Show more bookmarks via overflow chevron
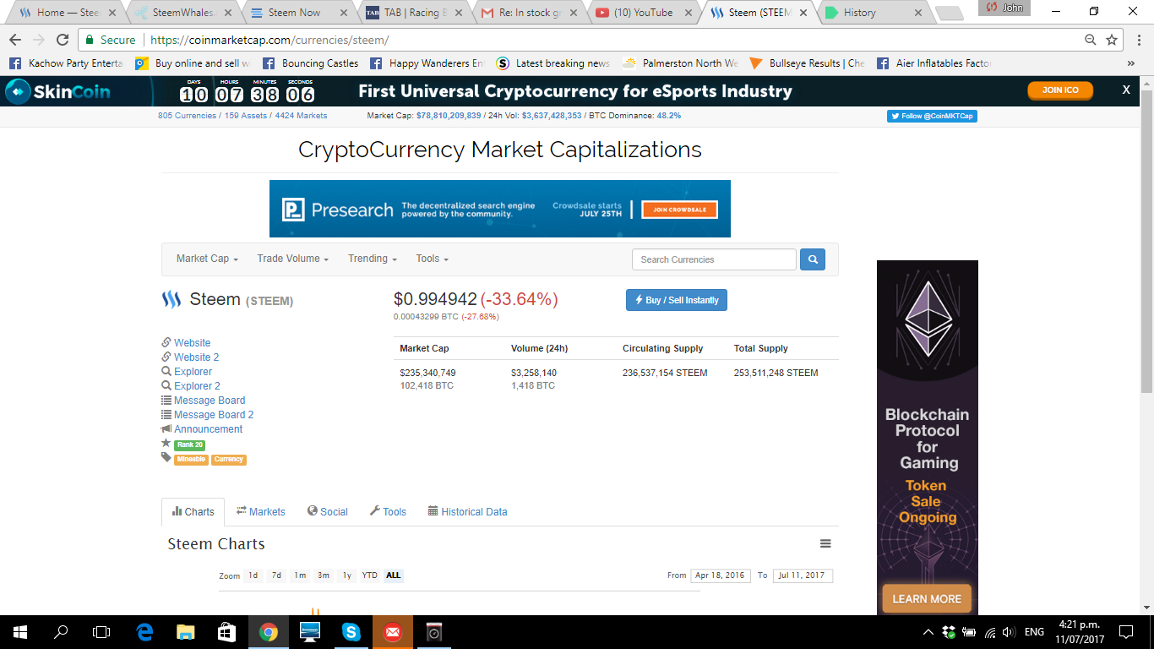The height and width of the screenshot is (649, 1154). point(1131,63)
